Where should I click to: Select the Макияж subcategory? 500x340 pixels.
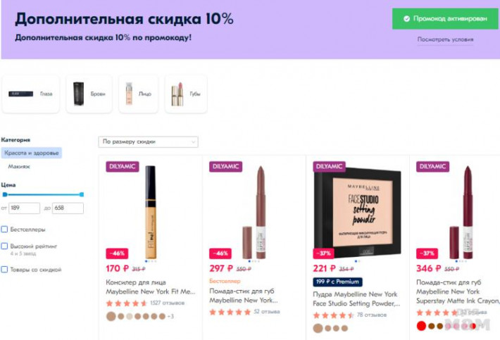click(19, 166)
